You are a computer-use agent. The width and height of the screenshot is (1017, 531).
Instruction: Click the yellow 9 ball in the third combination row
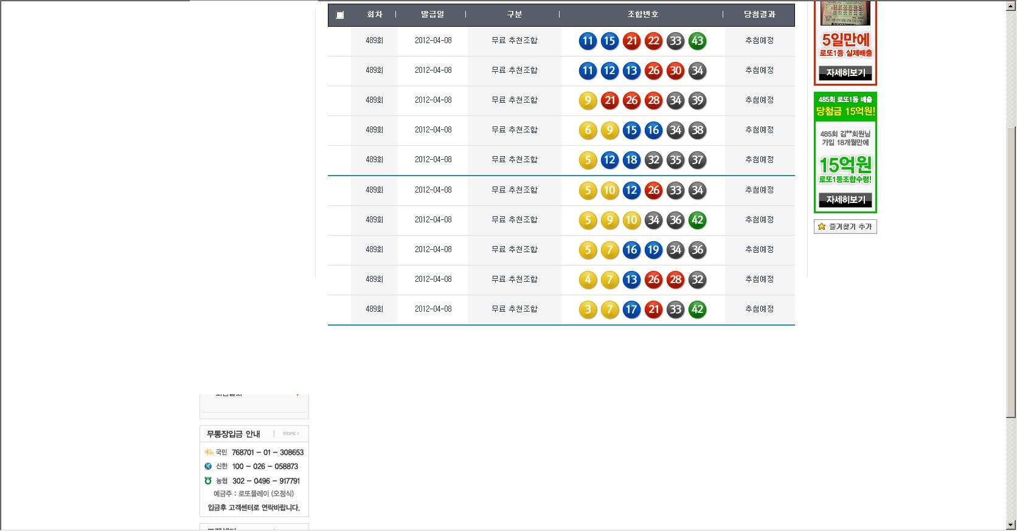pos(588,101)
